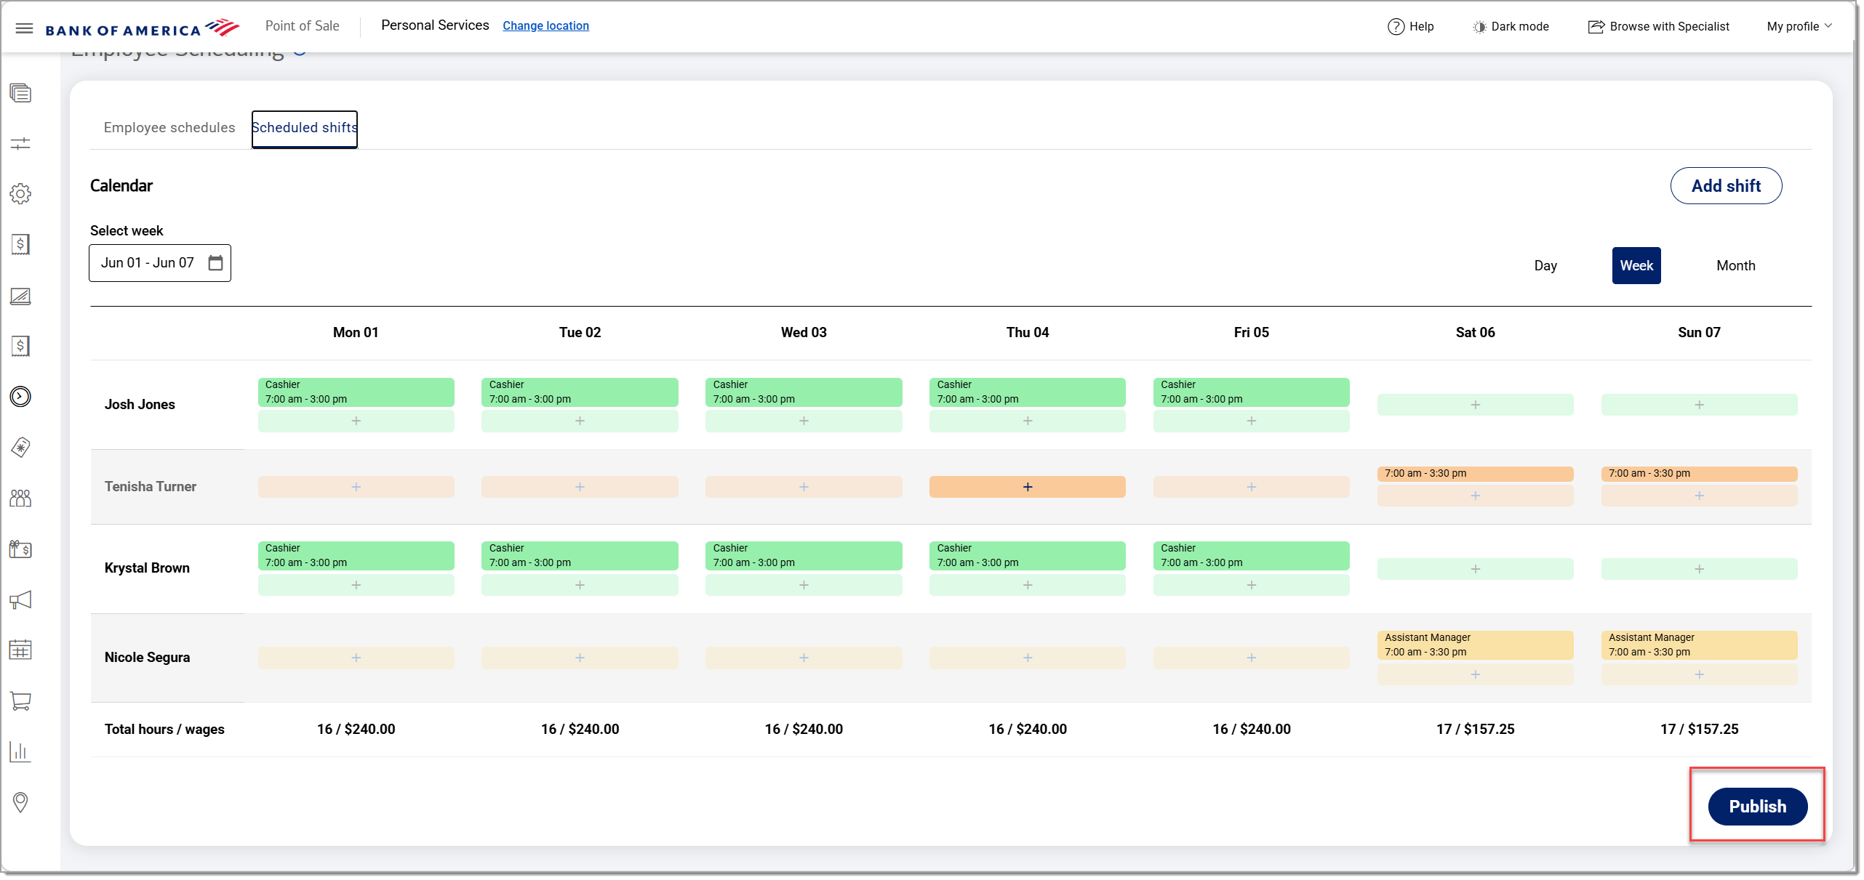Open the bar chart reports sidebar icon
1864x880 pixels.
tap(20, 751)
